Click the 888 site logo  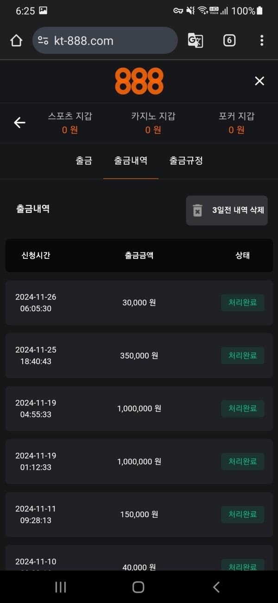(x=139, y=81)
